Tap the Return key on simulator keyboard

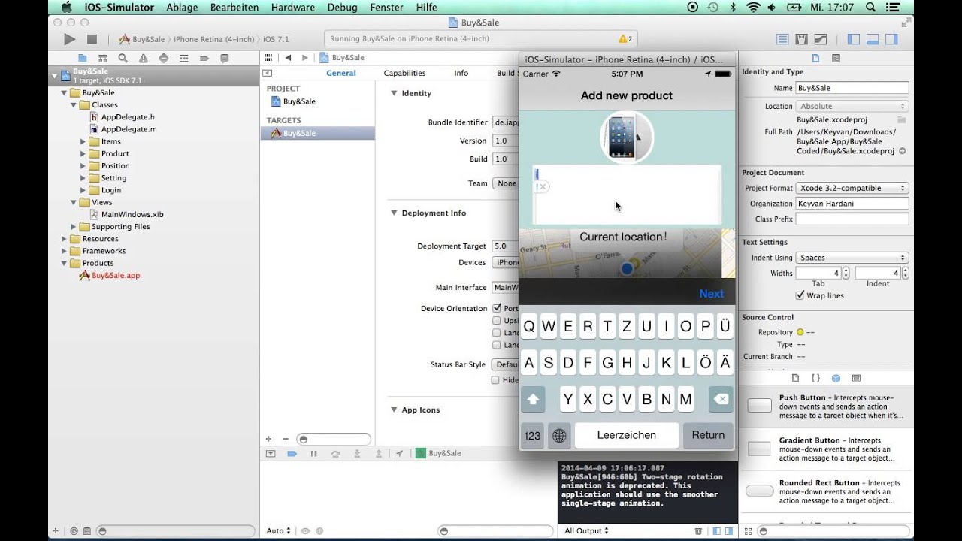(708, 435)
